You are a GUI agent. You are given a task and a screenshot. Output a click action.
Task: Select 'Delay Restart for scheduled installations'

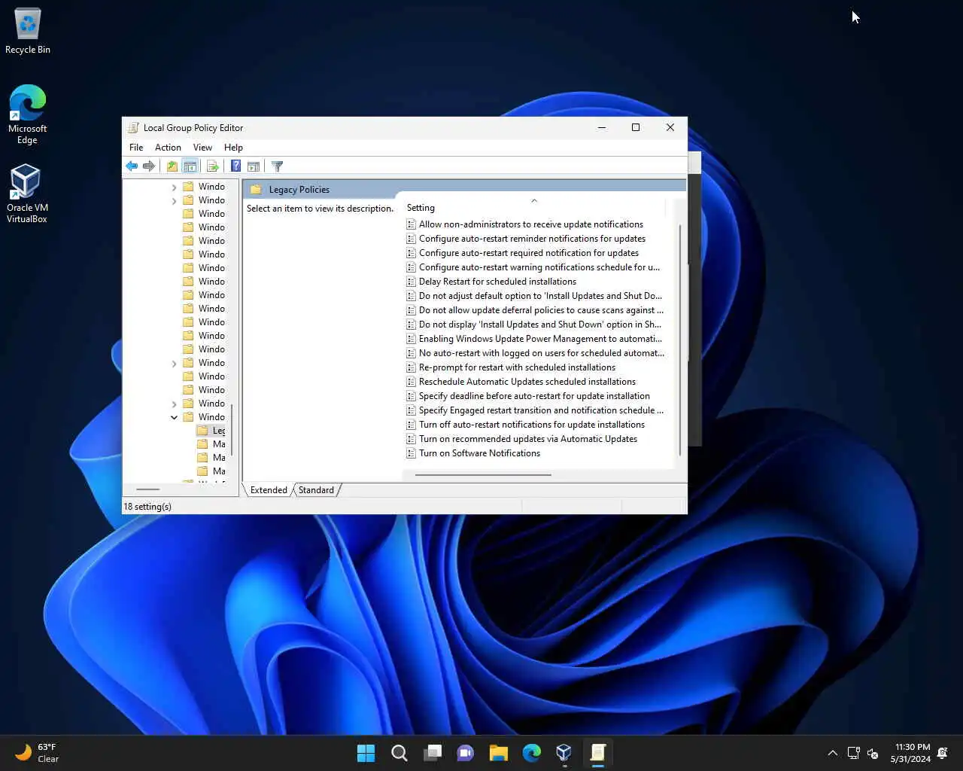[491, 282]
